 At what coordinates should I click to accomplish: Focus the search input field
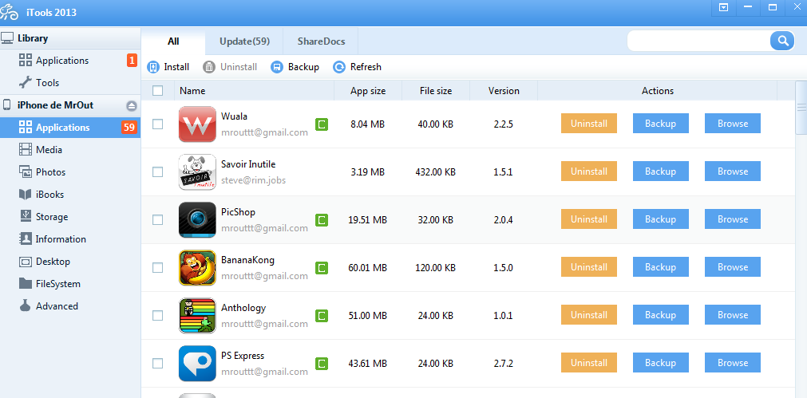pyautogui.click(x=698, y=41)
